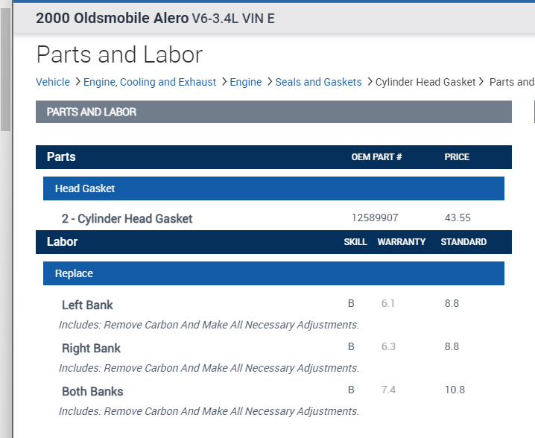Click OEM part number 12589907

pos(375,218)
